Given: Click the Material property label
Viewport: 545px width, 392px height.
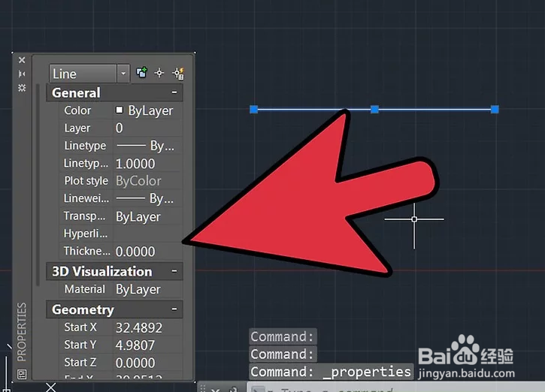Looking at the screenshot, I should coord(84,289).
